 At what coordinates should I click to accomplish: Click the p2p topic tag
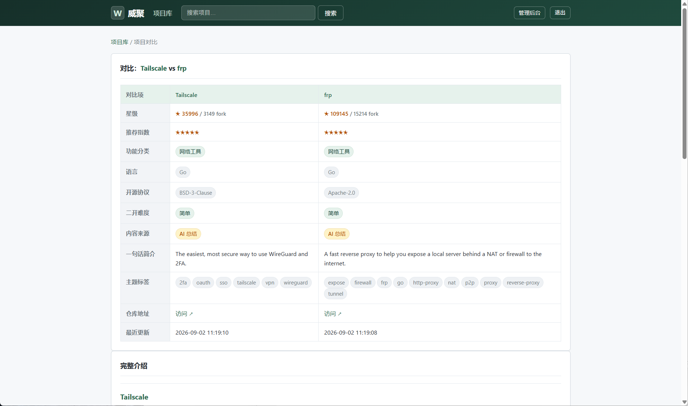[470, 283]
